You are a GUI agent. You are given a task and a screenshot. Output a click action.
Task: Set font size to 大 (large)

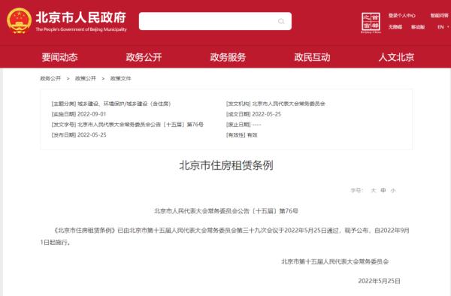pos(374,190)
